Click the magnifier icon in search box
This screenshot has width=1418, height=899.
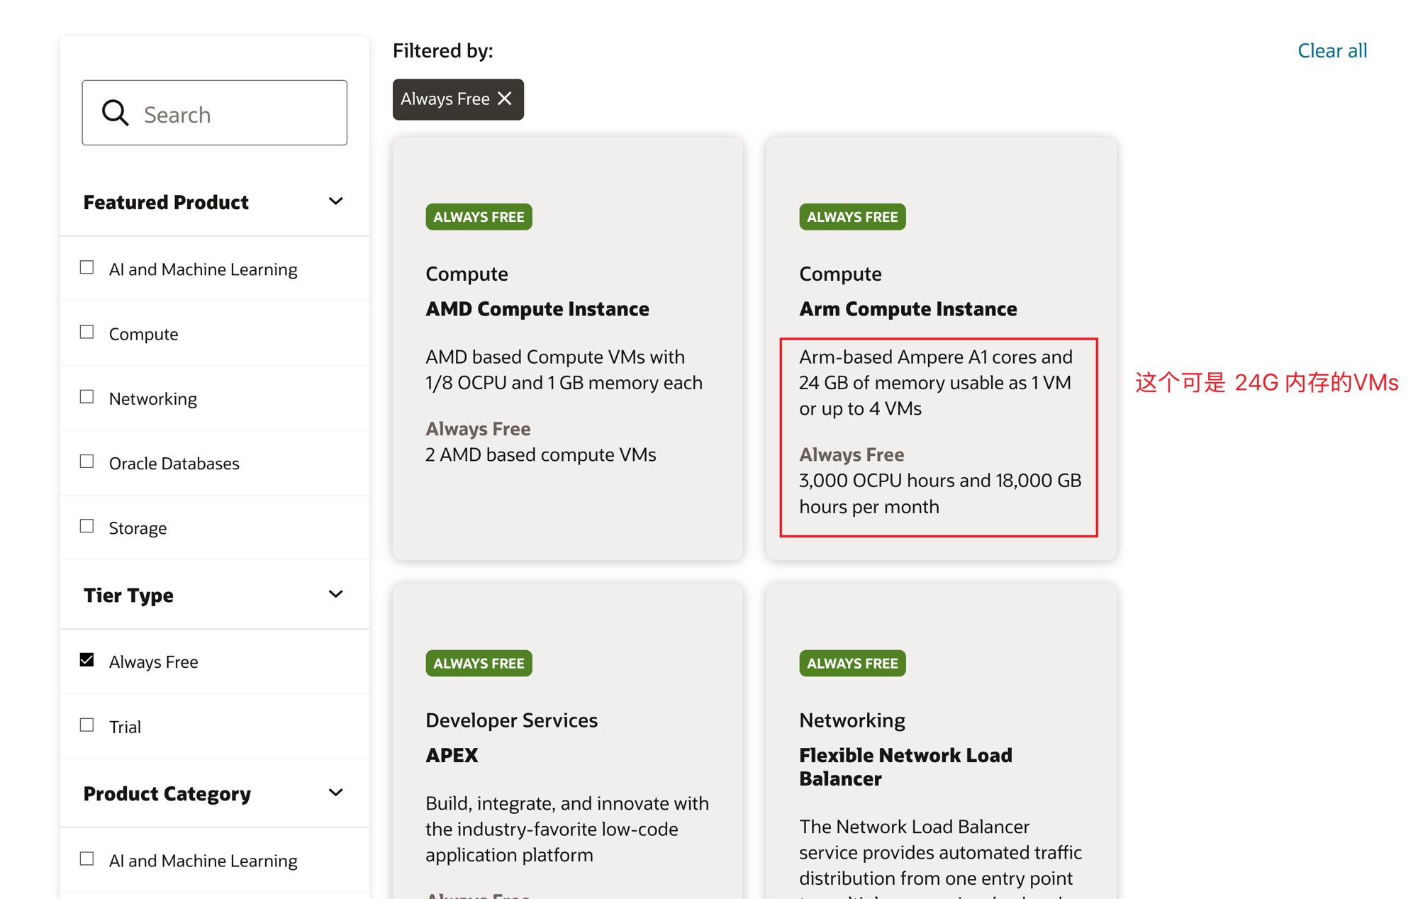click(x=115, y=113)
